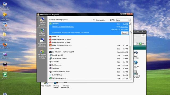The height and width of the screenshot is (95, 170).
Task: Open the Sort by Name dropdown
Action: point(130,20)
